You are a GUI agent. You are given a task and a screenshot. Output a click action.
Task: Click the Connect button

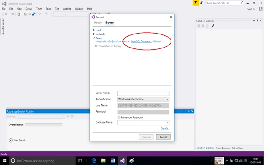click(146, 137)
